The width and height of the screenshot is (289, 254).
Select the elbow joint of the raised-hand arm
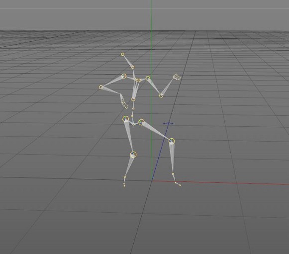click(161, 95)
